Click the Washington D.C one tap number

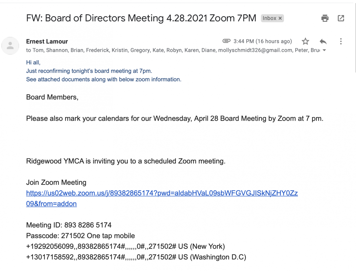click(x=136, y=257)
